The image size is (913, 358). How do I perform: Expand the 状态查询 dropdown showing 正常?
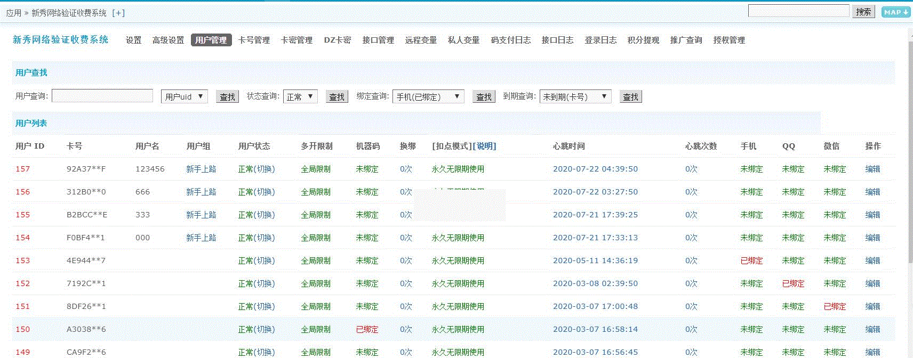tap(300, 96)
